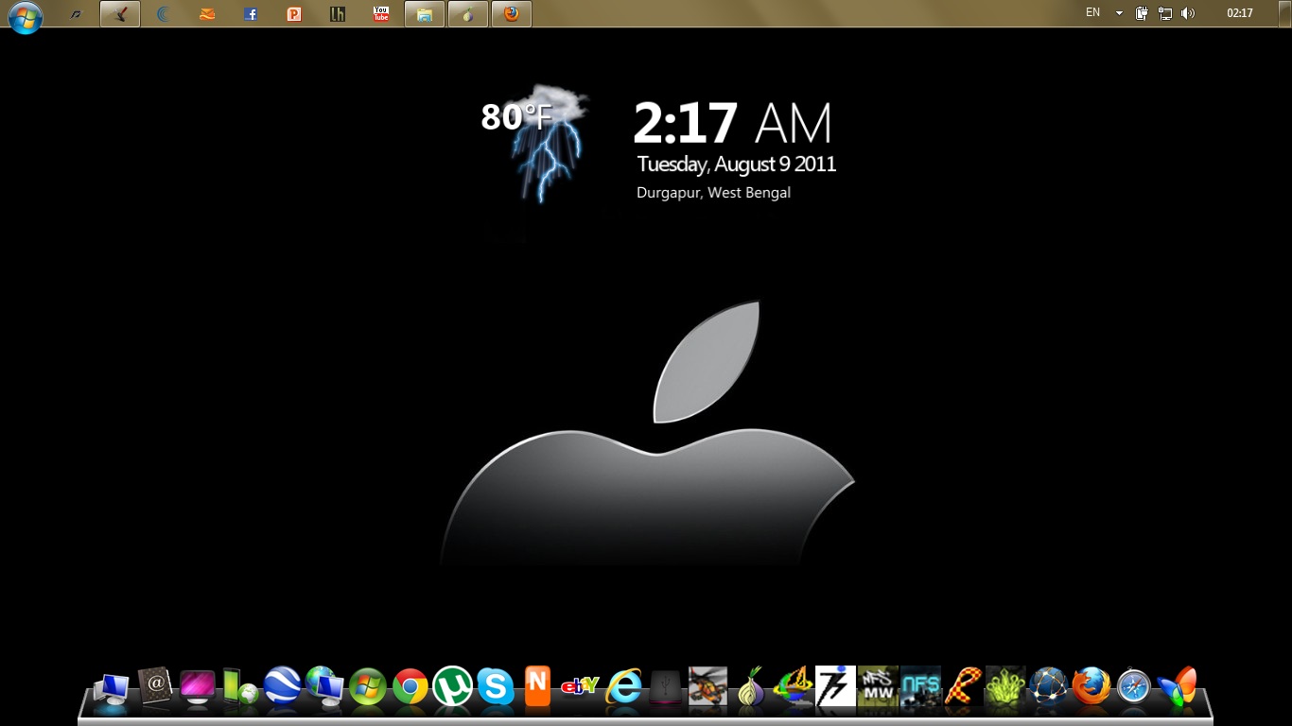Screen dimensions: 1292x726
Task: Open the orange N icon in dock
Action: pyautogui.click(x=537, y=686)
